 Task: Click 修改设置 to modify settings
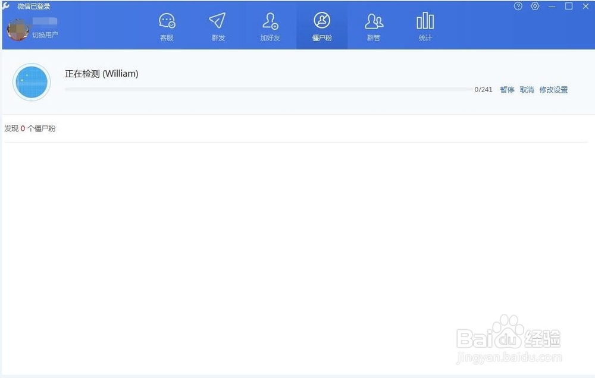point(553,90)
